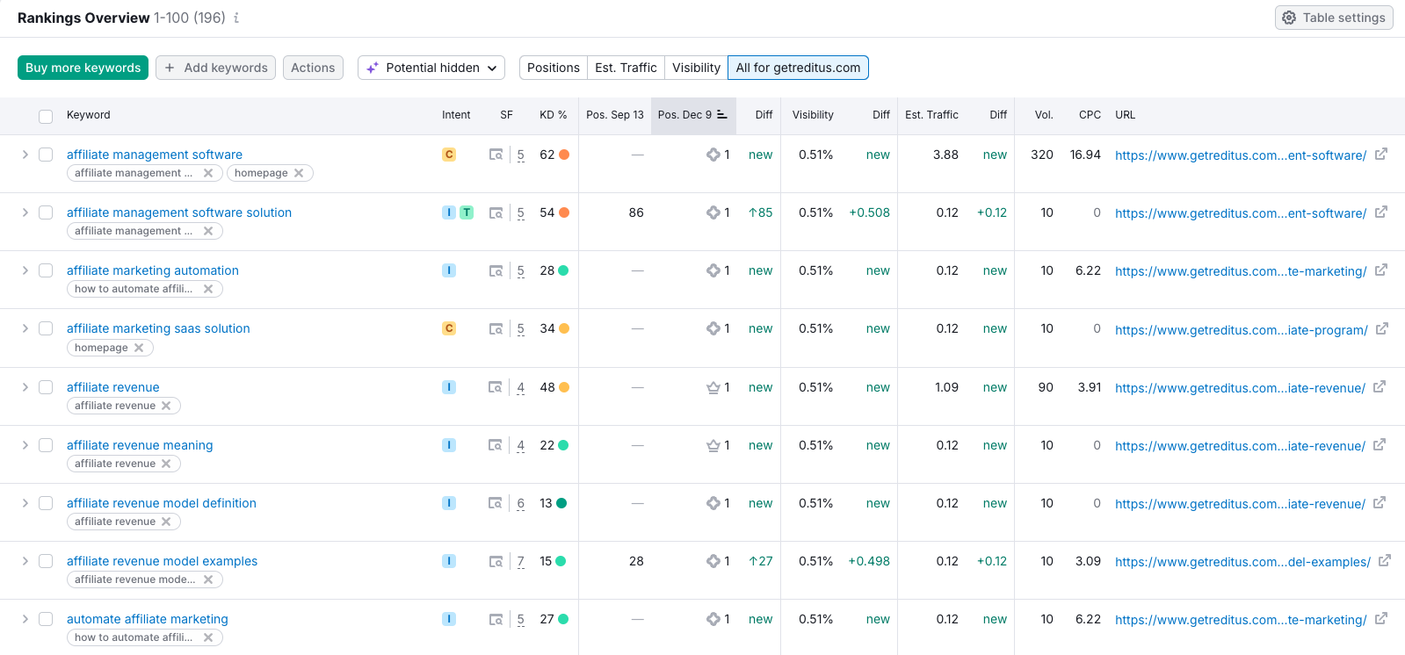Image resolution: width=1405 pixels, height=655 pixels.
Task: Open the Actions button
Action: [x=313, y=68]
